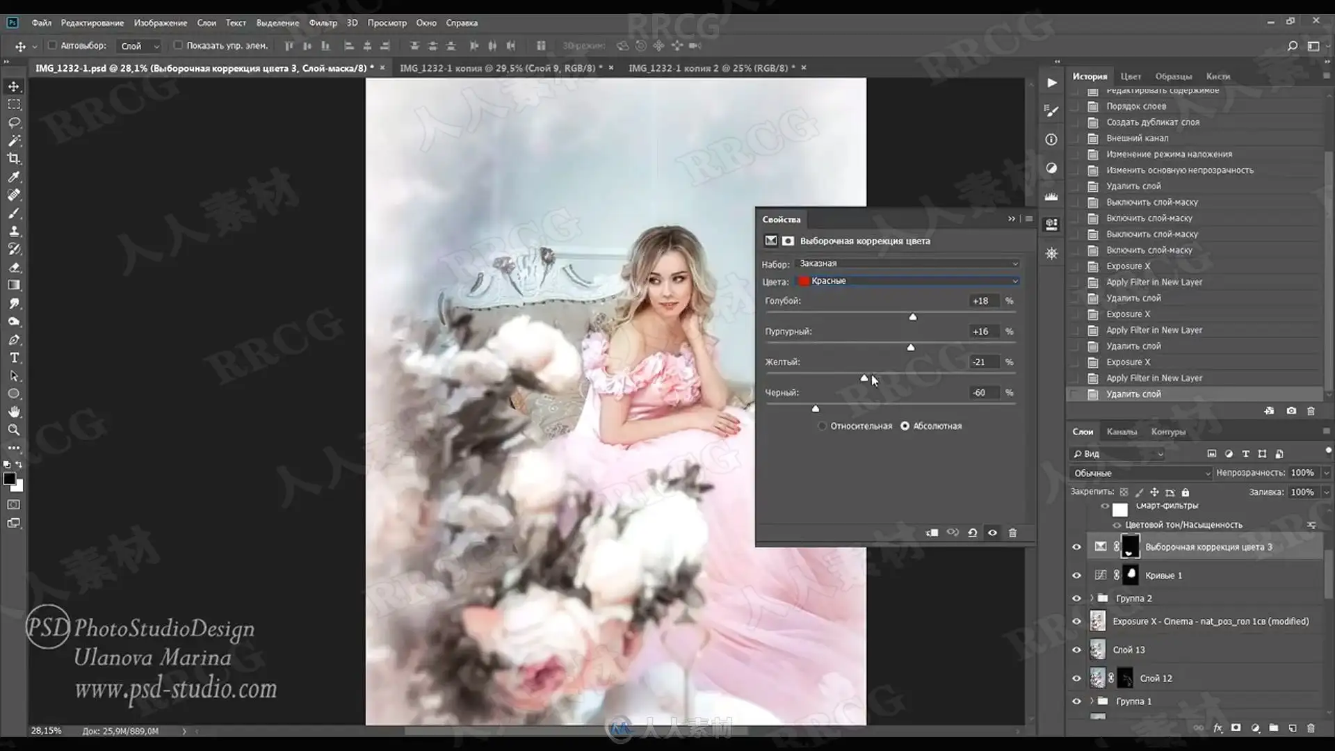Screen dimensions: 1335x751
Task: Click the delete adjustment trash icon
Action: [1012, 533]
